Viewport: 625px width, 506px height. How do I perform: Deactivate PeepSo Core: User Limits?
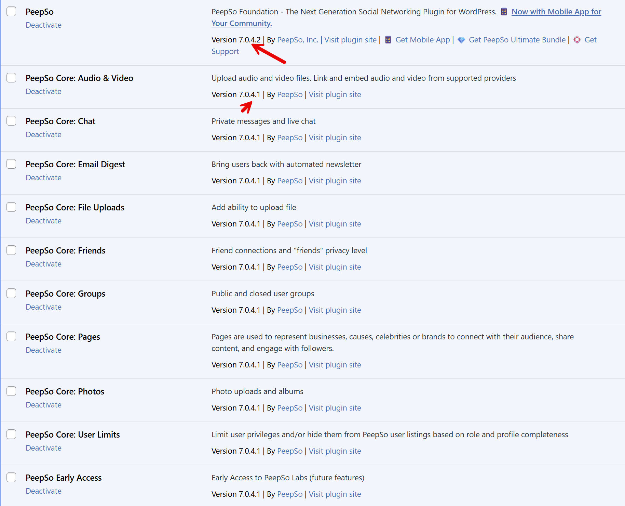coord(43,448)
